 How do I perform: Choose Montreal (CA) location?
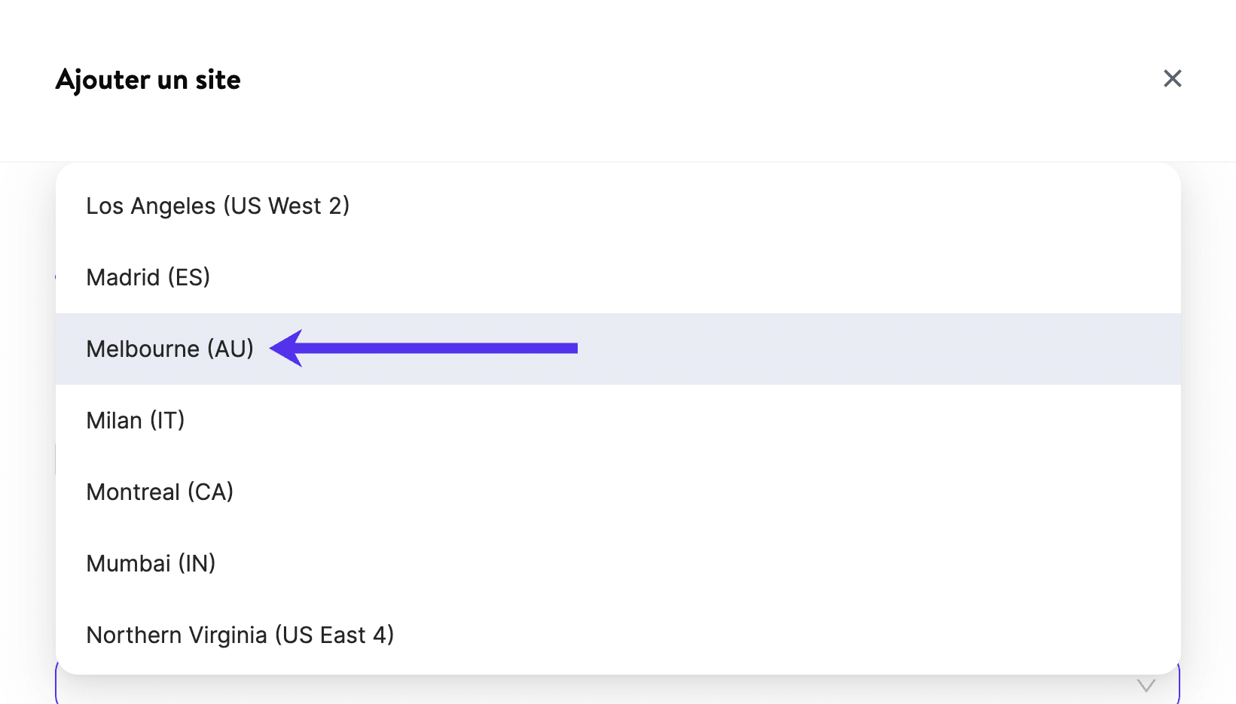160,492
